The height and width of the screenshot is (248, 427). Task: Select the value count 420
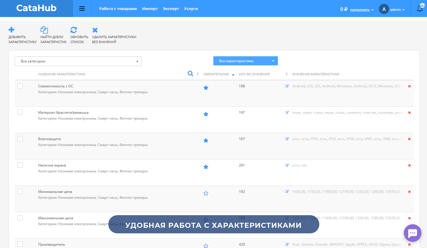242,244
